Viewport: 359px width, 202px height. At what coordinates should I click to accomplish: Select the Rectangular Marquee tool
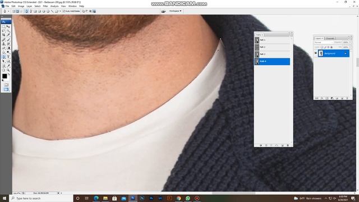pyautogui.click(x=4, y=26)
